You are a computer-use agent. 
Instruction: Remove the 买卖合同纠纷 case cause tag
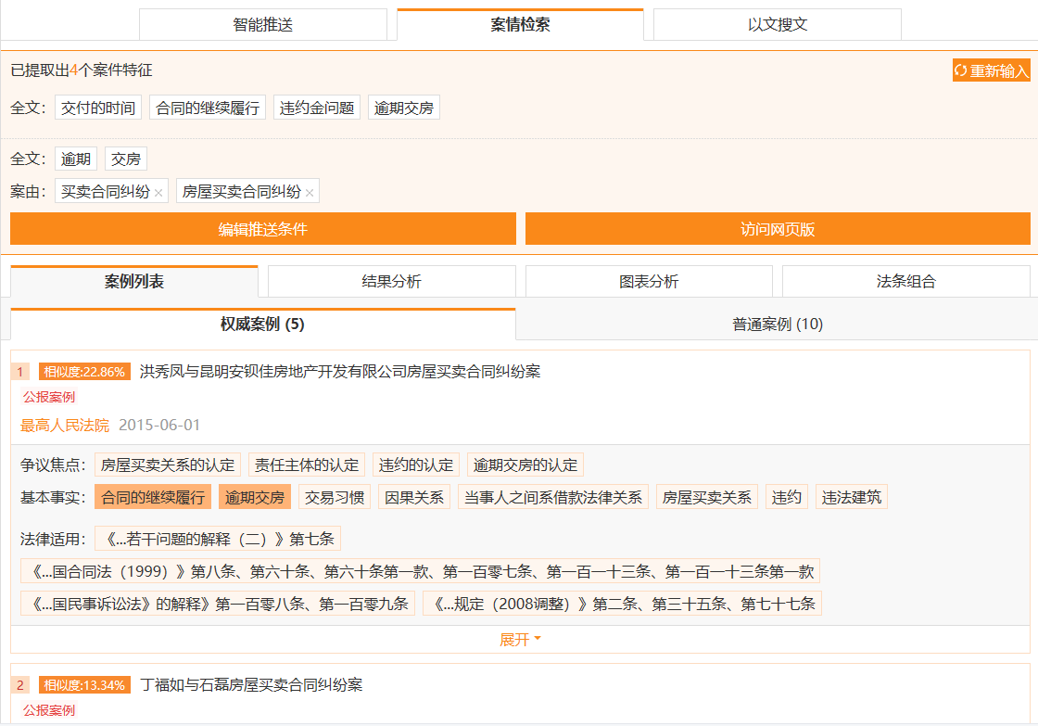[158, 193]
